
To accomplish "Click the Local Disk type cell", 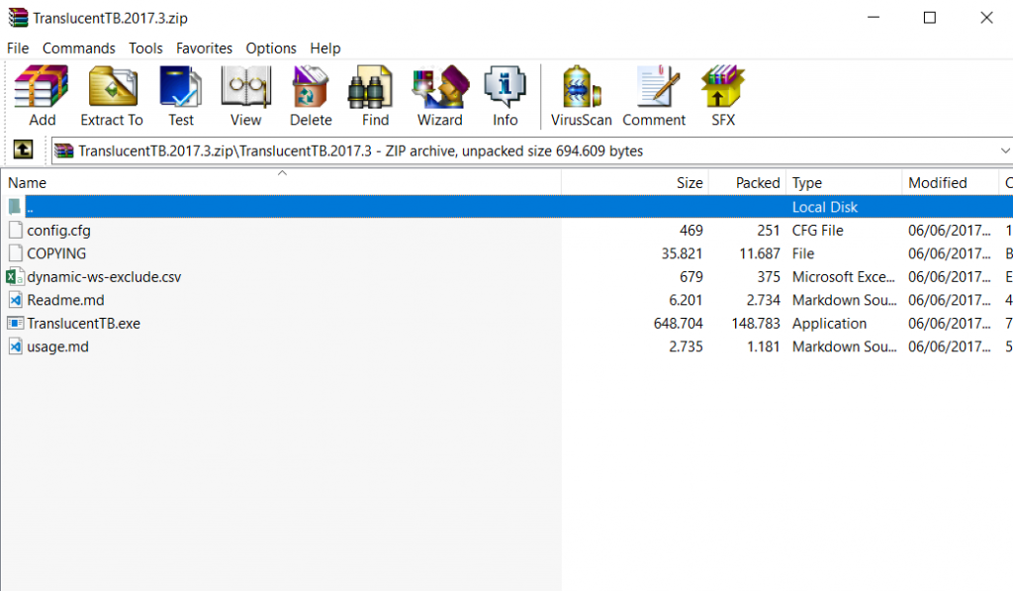I will tap(825, 207).
